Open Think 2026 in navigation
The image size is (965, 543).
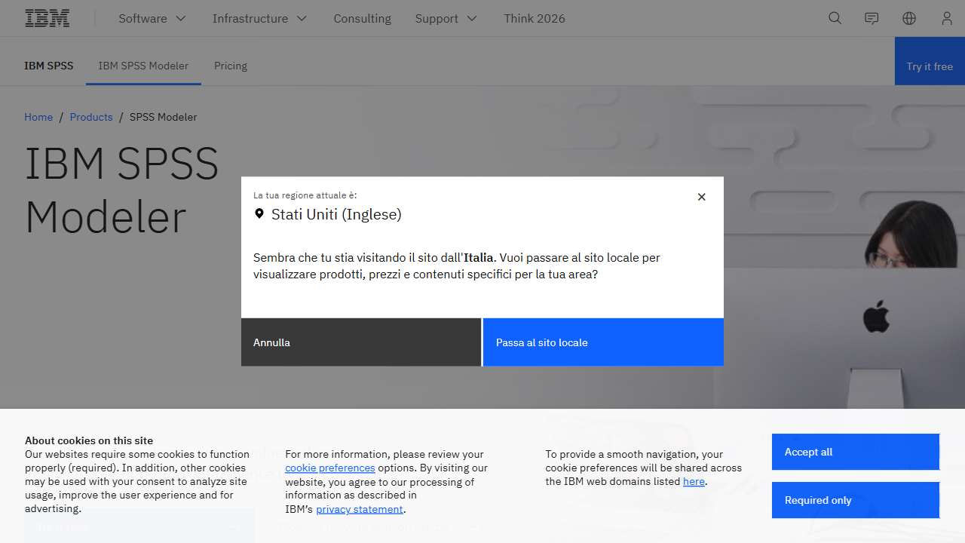click(535, 18)
